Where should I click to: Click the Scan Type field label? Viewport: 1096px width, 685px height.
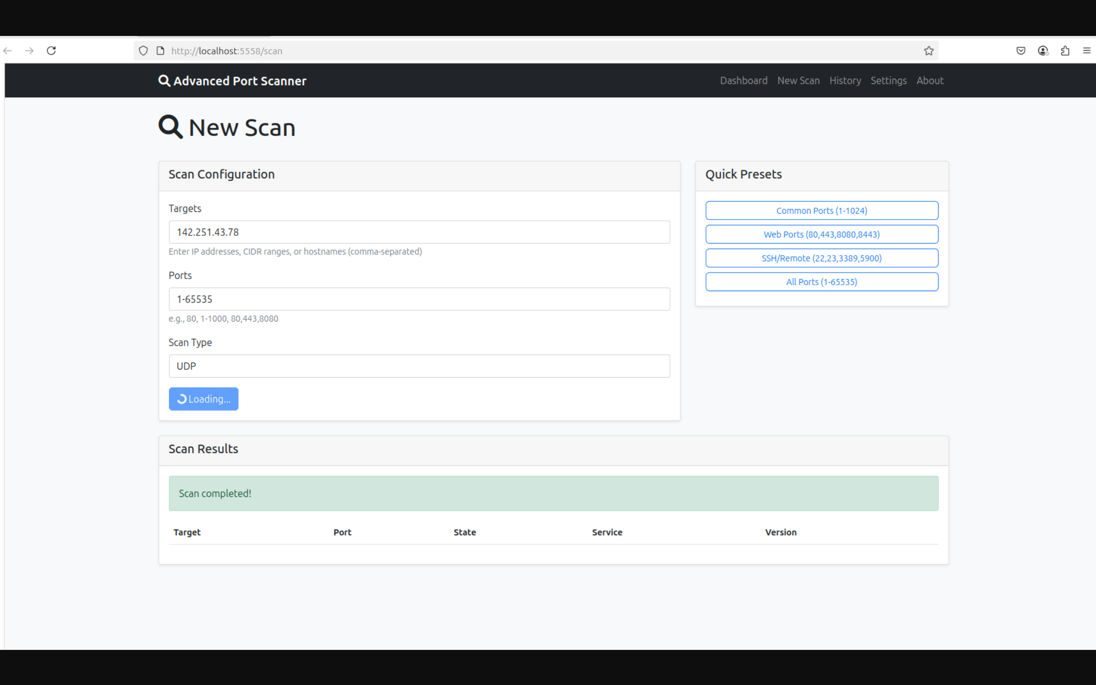(190, 342)
